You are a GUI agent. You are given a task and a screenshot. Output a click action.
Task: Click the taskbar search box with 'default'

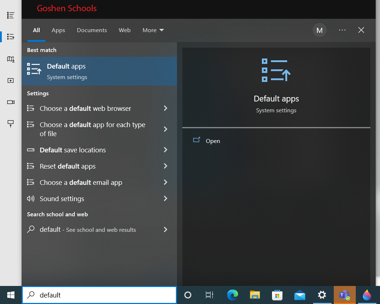pyautogui.click(x=99, y=295)
